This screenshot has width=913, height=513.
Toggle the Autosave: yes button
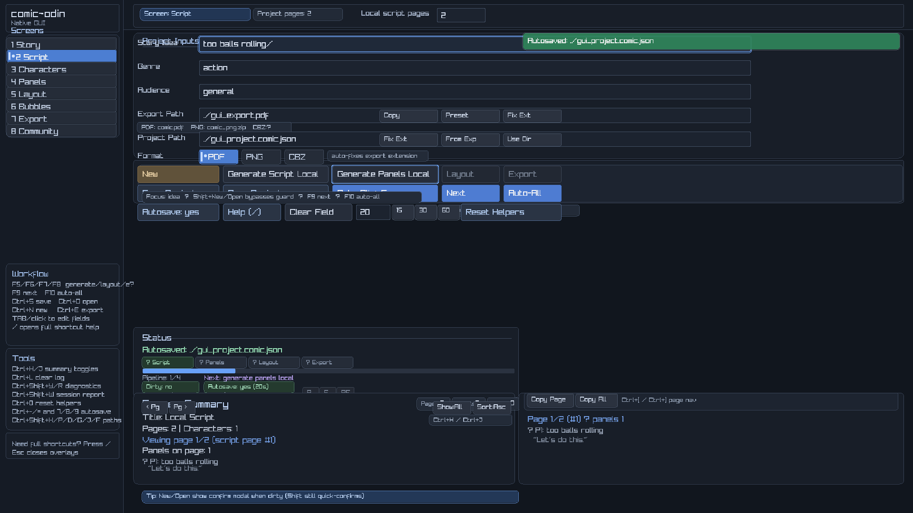pos(178,212)
